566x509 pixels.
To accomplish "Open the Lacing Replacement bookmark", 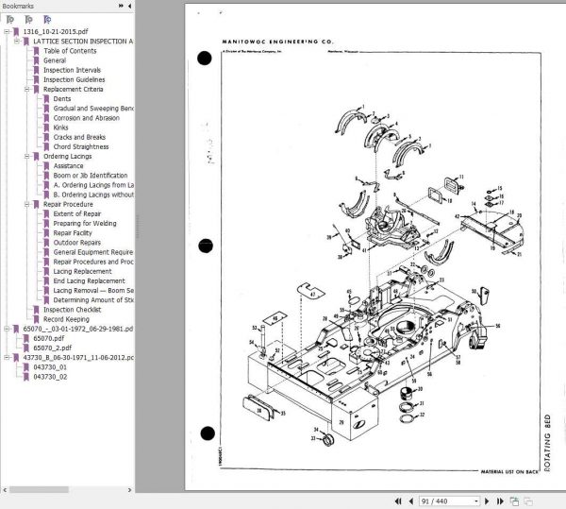I will [83, 271].
